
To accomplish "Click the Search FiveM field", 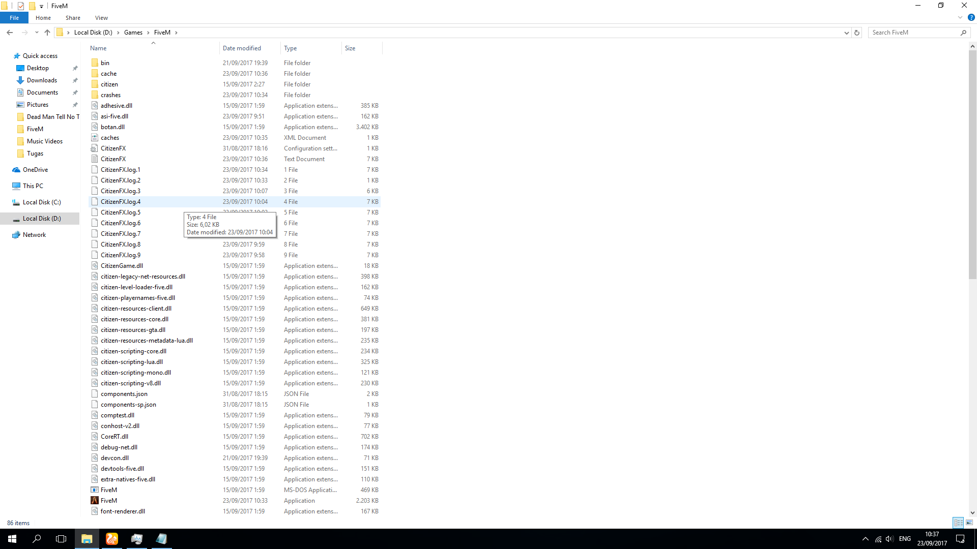I will [913, 33].
